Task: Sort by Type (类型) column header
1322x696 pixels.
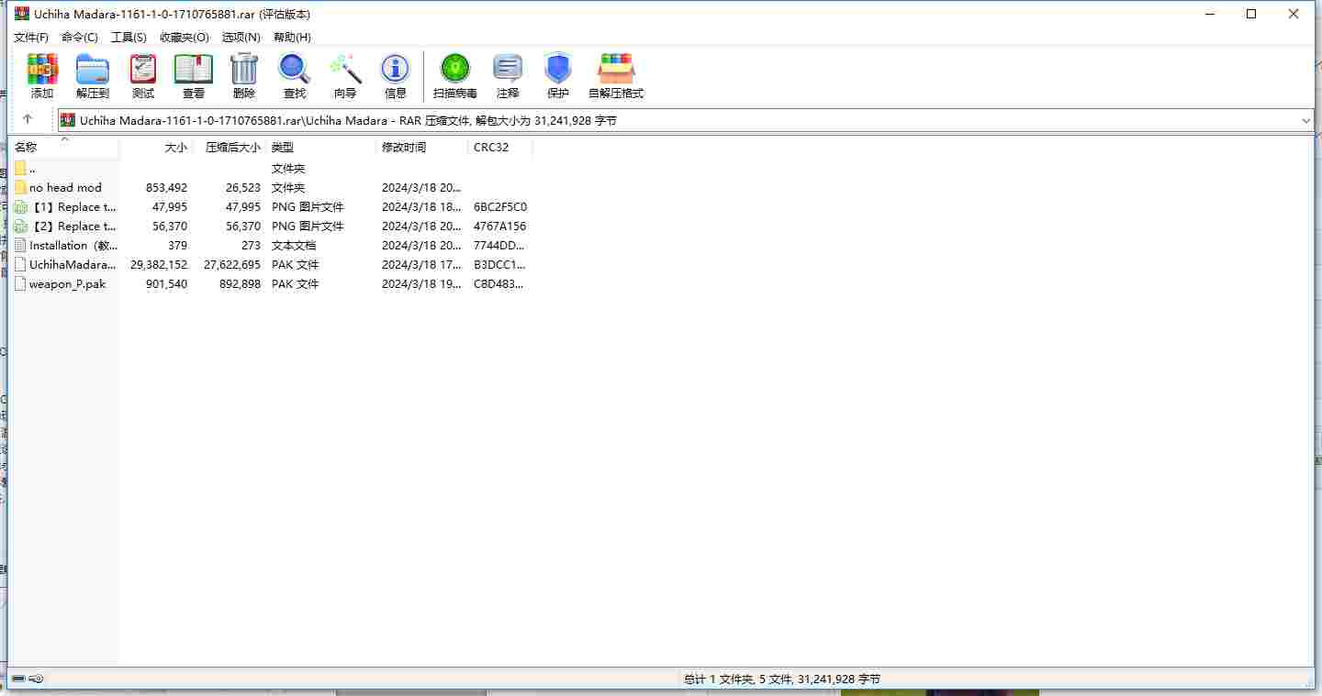Action: click(x=321, y=148)
